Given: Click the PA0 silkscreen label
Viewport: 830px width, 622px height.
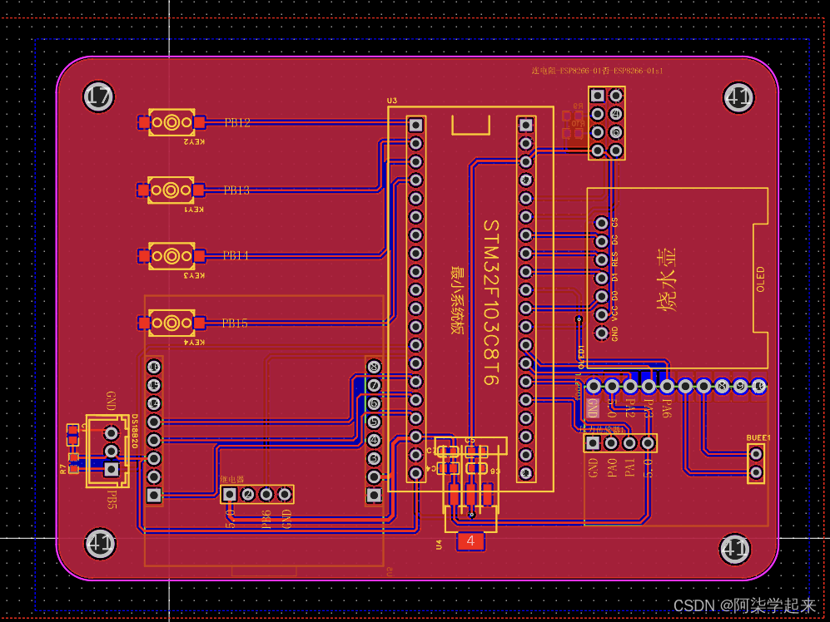Looking at the screenshot, I should pyautogui.click(x=612, y=467).
